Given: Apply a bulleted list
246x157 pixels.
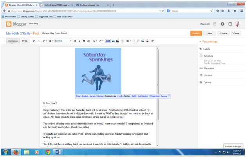Looking at the screenshot, I should pos(138,41).
